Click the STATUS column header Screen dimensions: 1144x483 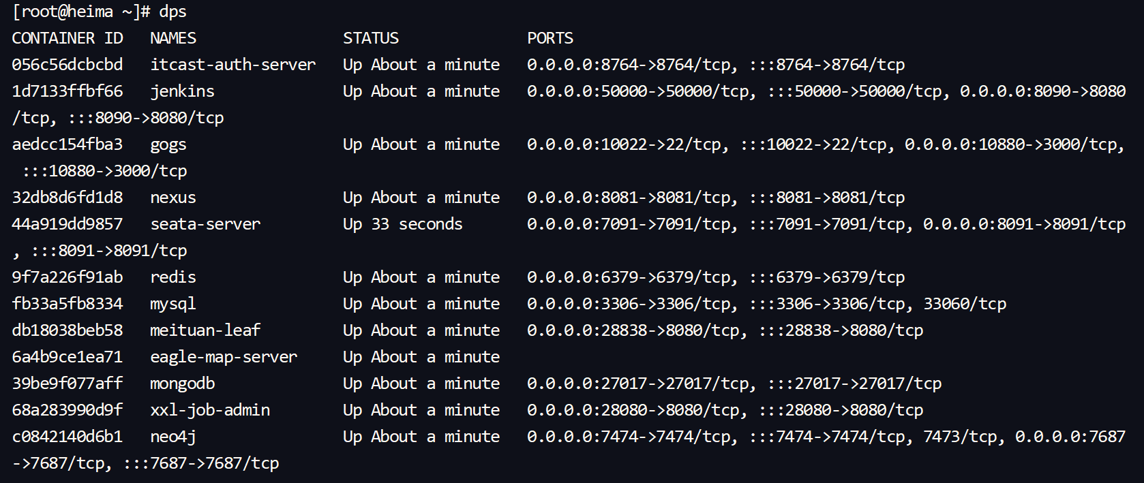tap(371, 38)
